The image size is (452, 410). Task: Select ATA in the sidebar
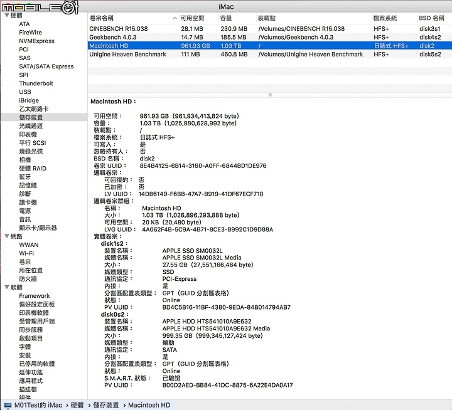[x=24, y=24]
